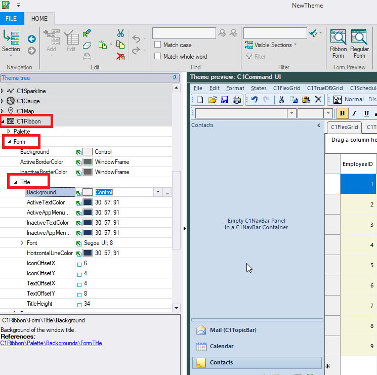
Task: Select the C1FlexGrid tab
Action: tap(344, 127)
